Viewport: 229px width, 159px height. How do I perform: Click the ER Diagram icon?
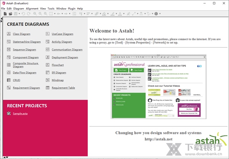(48, 72)
